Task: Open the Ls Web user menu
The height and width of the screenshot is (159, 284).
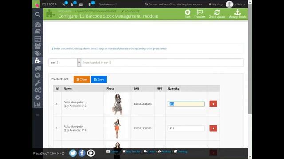Action: pyautogui.click(x=236, y=4)
